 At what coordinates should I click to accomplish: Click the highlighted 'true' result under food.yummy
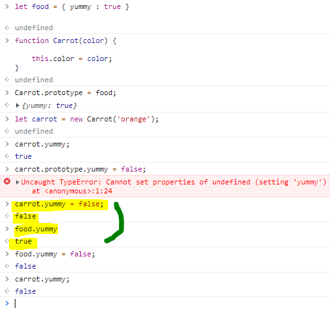(23, 241)
